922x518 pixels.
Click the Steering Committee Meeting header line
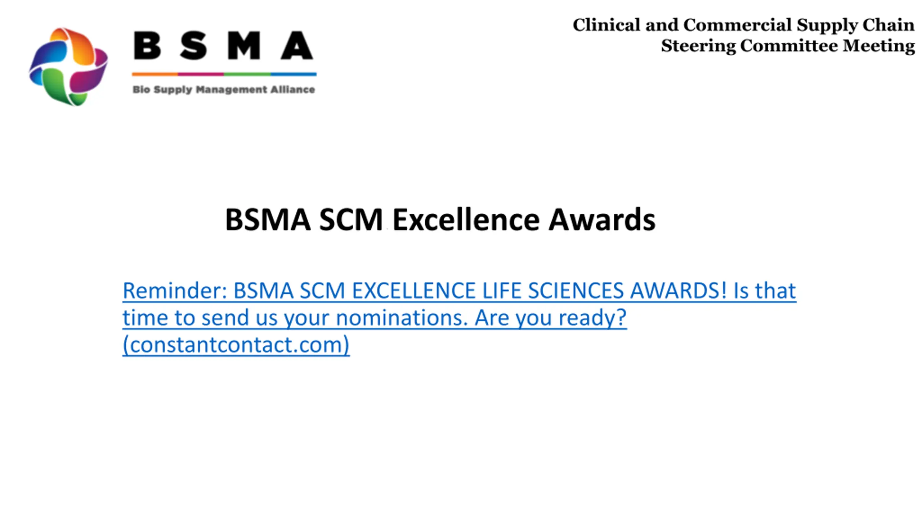point(788,46)
